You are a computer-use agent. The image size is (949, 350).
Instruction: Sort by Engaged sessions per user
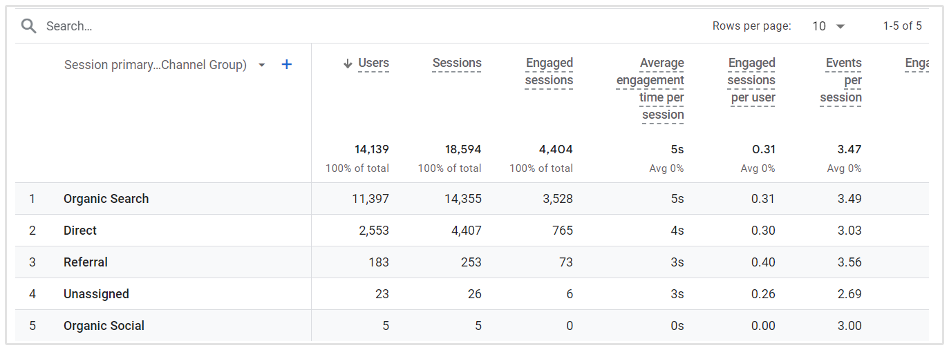pyautogui.click(x=751, y=80)
